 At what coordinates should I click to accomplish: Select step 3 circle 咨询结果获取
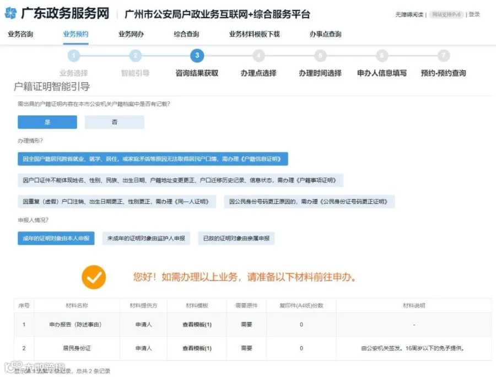coord(197,56)
